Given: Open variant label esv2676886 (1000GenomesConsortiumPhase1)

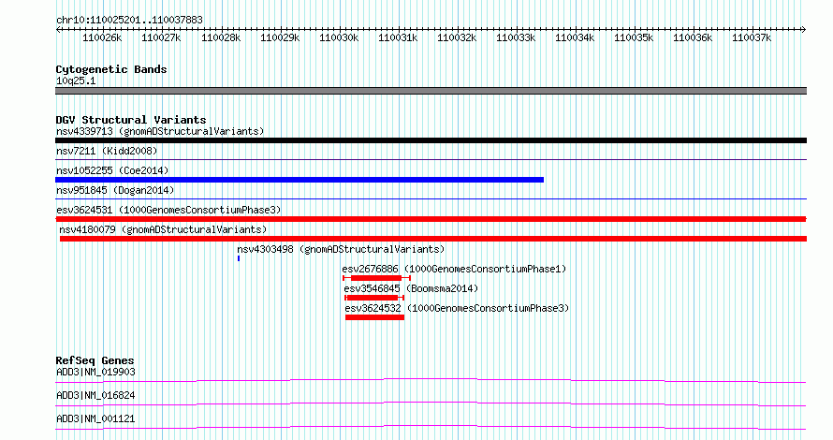Looking at the screenshot, I should pyautogui.click(x=454, y=269).
